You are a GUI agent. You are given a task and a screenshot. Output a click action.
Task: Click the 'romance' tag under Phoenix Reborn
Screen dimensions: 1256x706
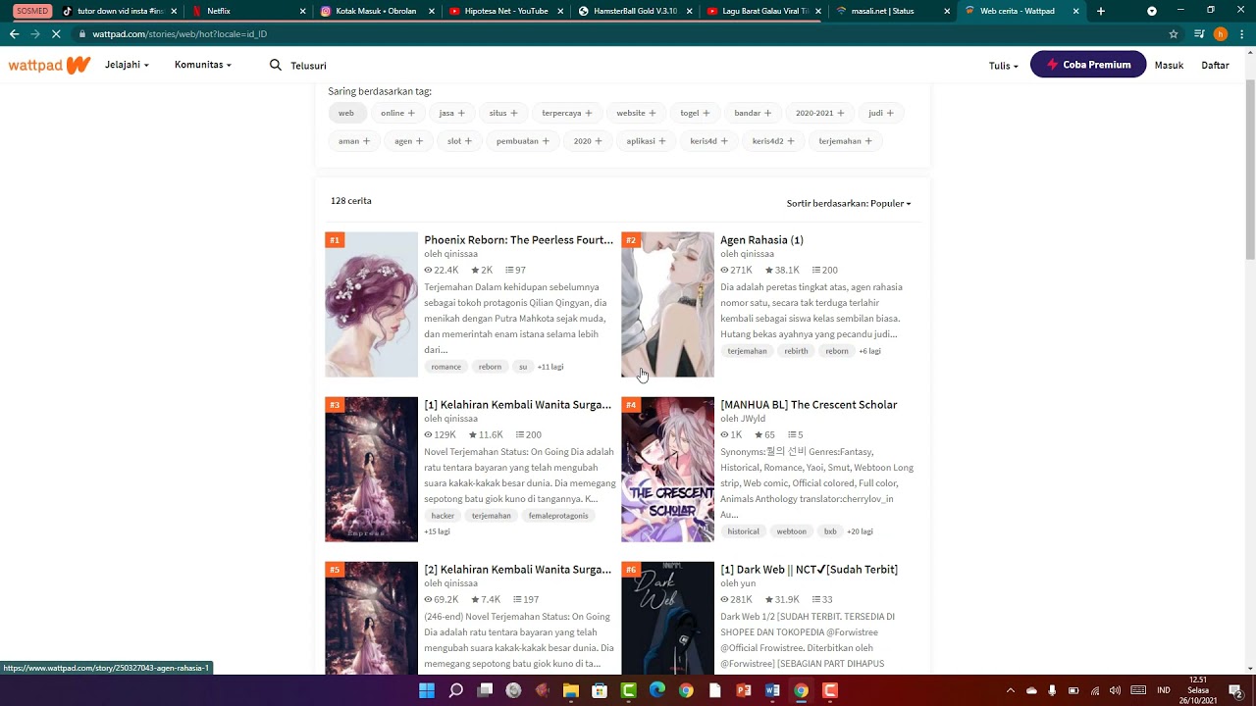click(445, 367)
